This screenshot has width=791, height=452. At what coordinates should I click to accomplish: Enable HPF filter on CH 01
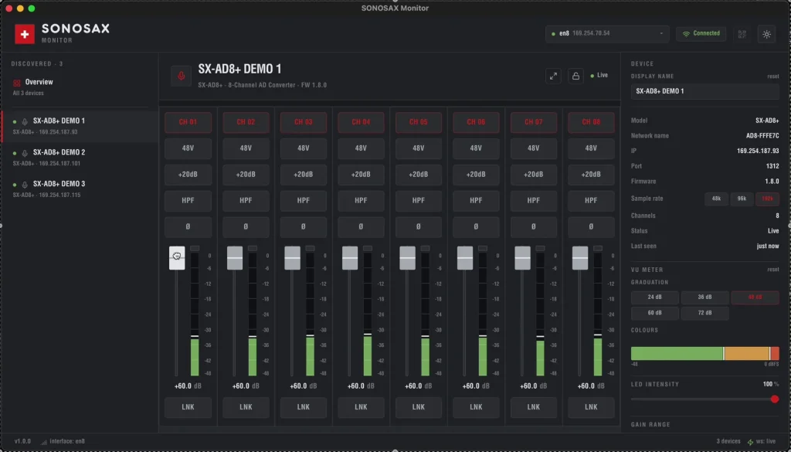[188, 201]
